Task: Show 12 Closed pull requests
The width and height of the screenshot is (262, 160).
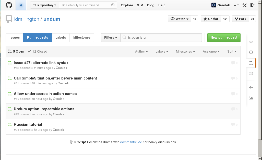Action: [x=38, y=52]
